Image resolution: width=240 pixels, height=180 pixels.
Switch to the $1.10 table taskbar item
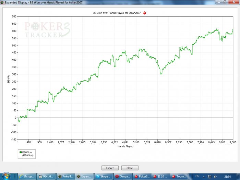coord(161,177)
